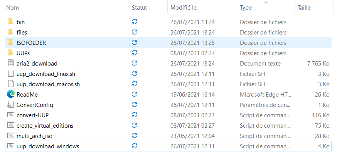Select the create_virtual_editions file name
This screenshot has width=362, height=156.
click(45, 125)
